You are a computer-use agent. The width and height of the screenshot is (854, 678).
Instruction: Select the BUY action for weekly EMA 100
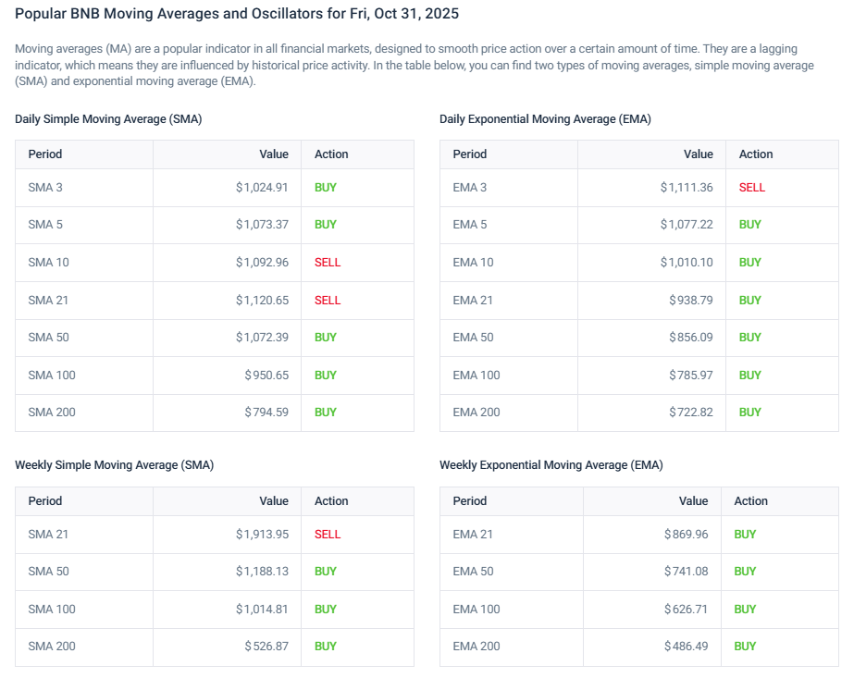coord(745,609)
